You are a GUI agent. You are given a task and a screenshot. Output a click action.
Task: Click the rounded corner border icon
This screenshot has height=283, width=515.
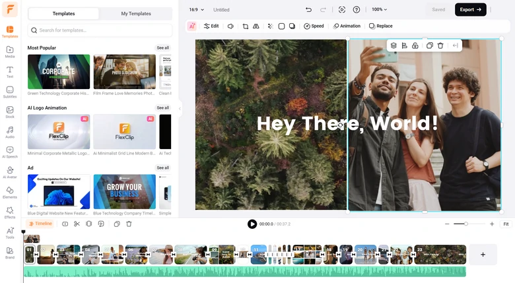(x=281, y=26)
